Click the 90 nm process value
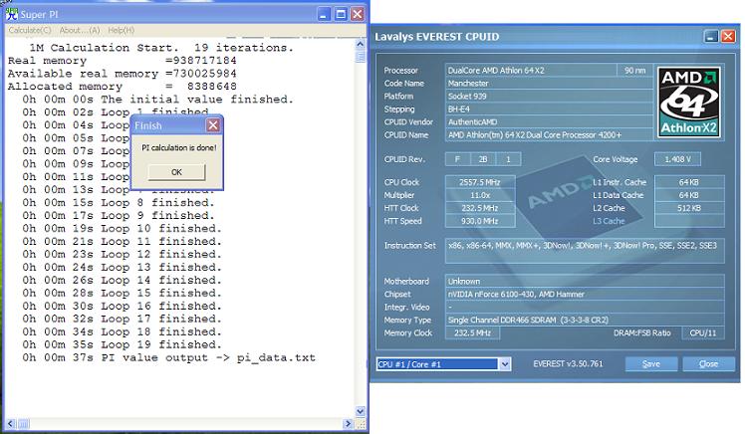The width and height of the screenshot is (745, 434). [x=634, y=71]
